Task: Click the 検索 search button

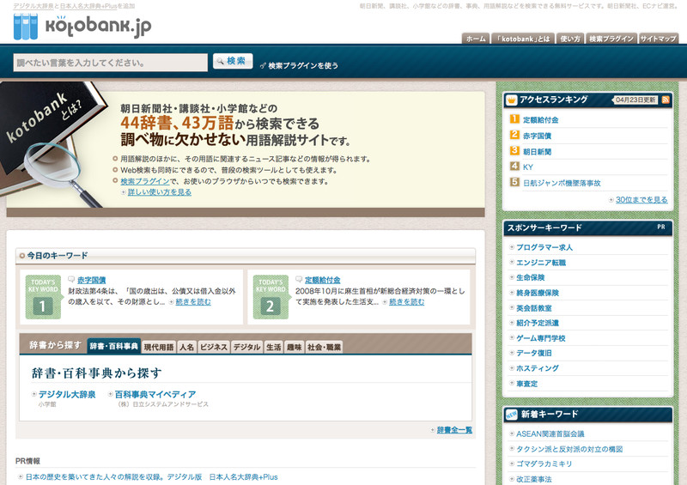Action: (x=233, y=61)
